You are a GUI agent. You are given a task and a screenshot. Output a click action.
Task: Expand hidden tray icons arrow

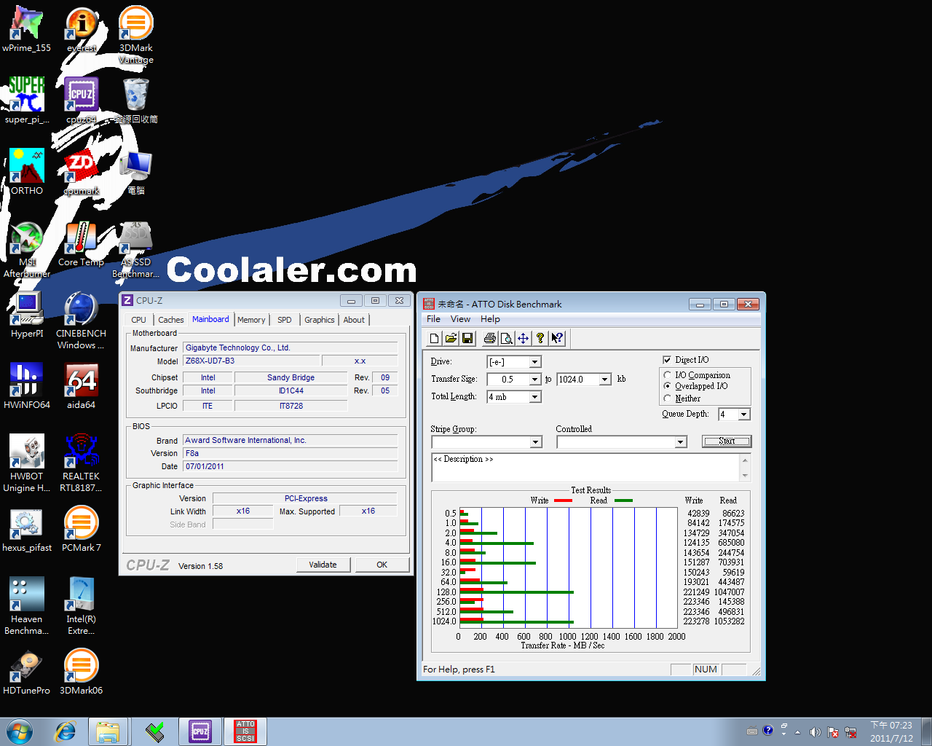coord(797,732)
